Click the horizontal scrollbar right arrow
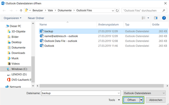The height and width of the screenshot is (105, 169). [167, 86]
